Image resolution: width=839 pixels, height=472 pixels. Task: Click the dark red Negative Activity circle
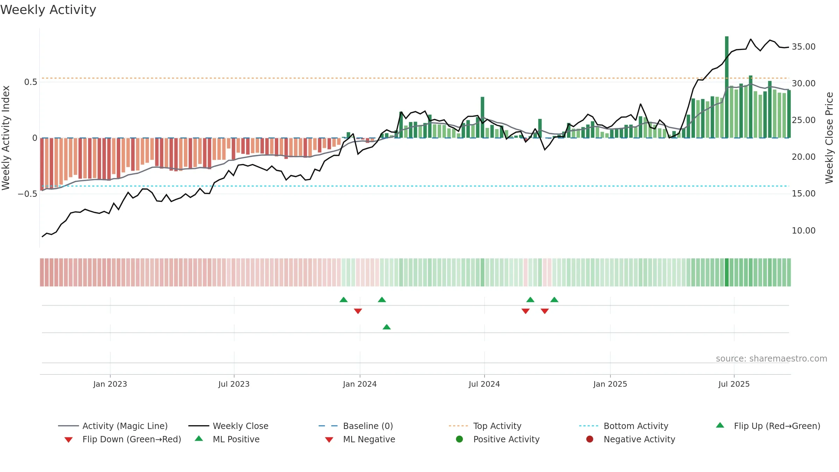[x=590, y=439]
